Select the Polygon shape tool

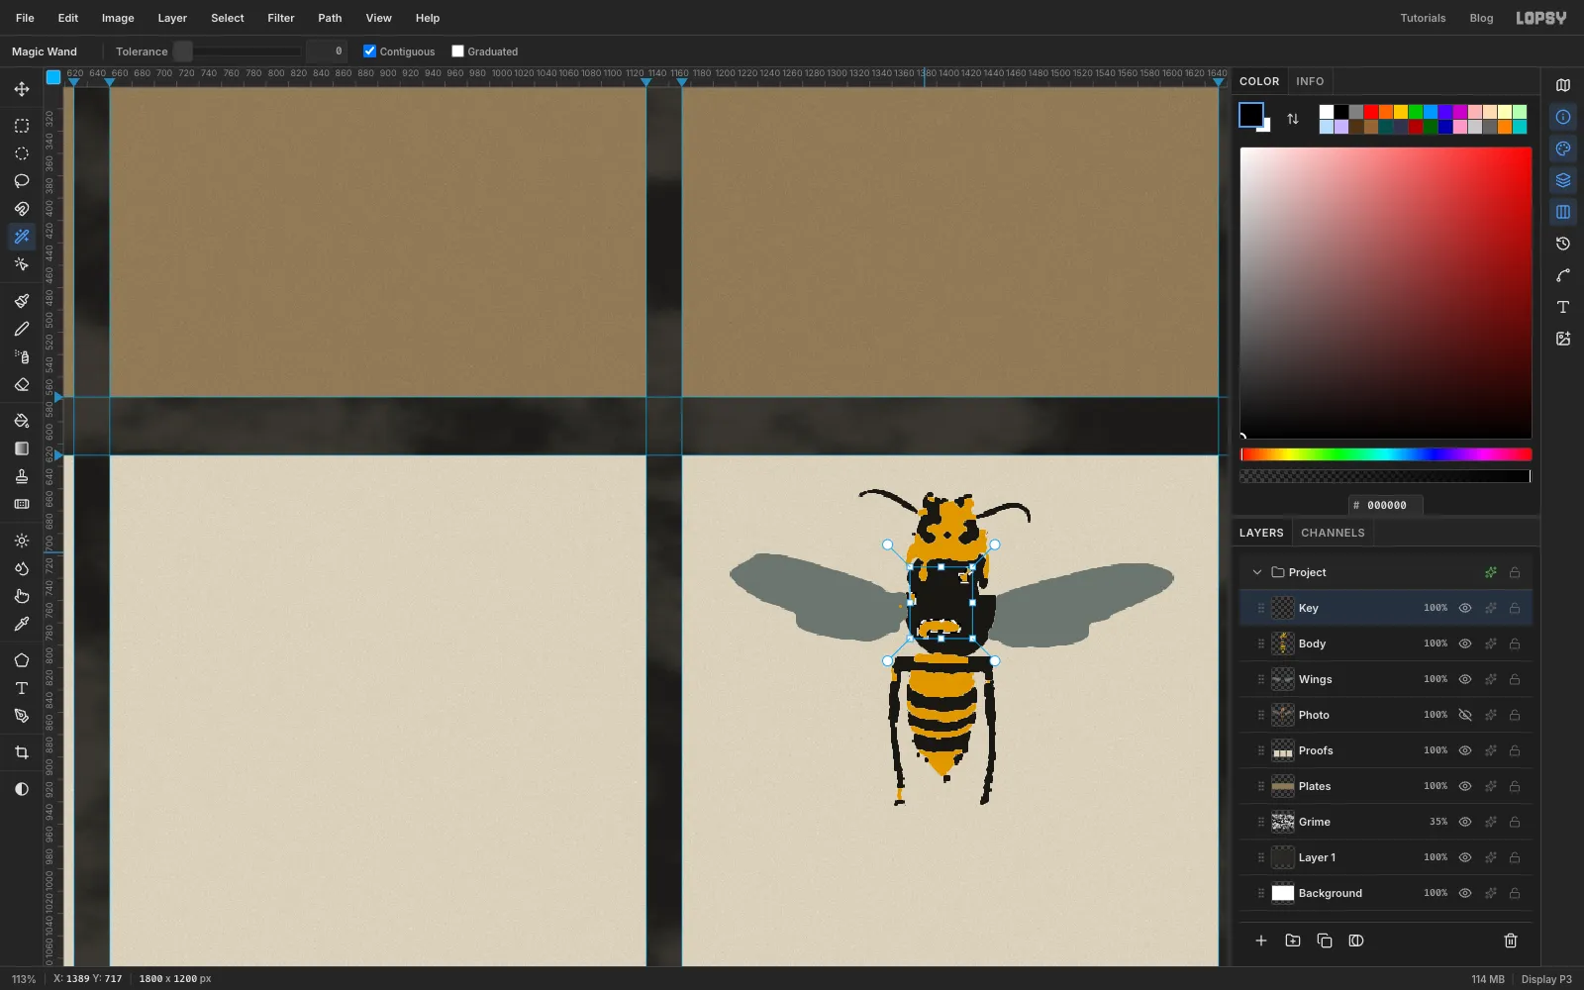click(x=22, y=660)
